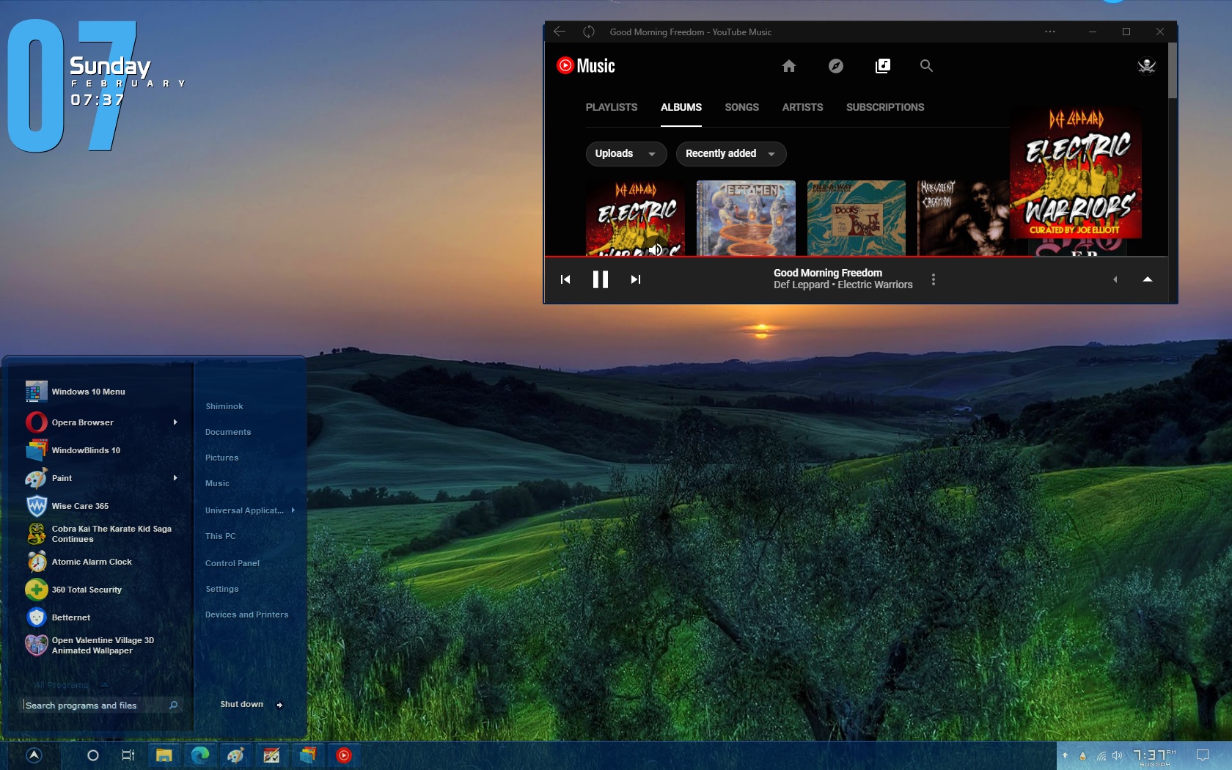Open Music folder from start menu

217,483
